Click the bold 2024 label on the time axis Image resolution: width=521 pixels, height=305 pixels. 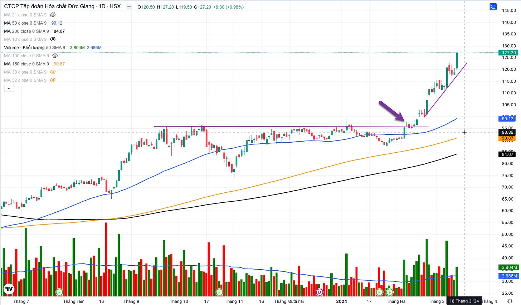tap(341, 301)
